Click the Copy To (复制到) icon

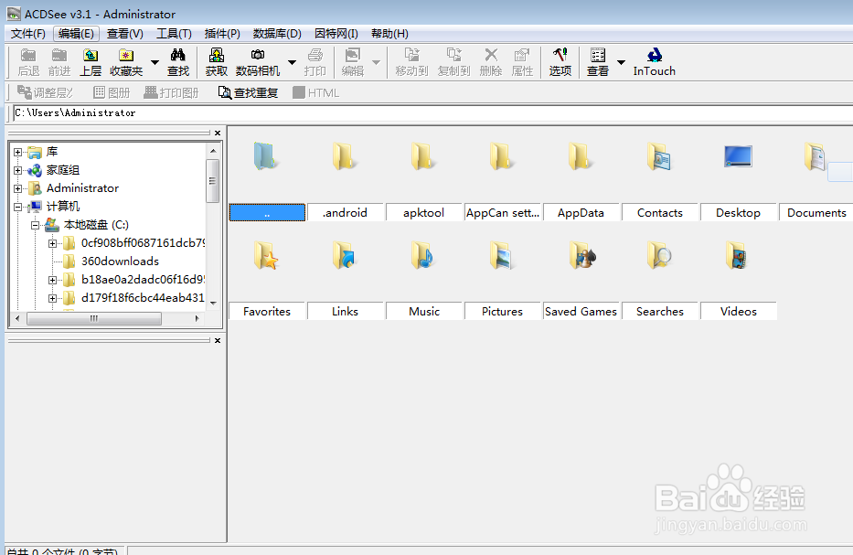click(453, 62)
